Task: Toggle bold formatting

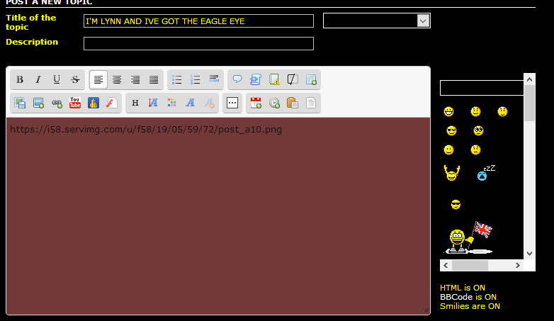Action: [x=20, y=79]
